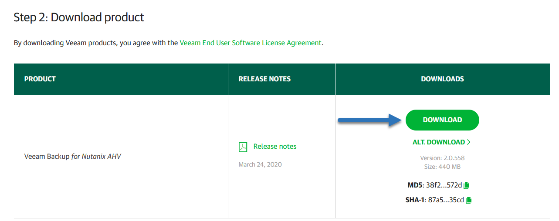The width and height of the screenshot is (559, 221).
Task: Select the RELEASE NOTES column header
Action: [x=264, y=79]
